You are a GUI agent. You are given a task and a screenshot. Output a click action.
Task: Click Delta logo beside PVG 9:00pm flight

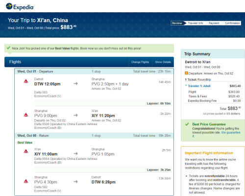[x=26, y=115]
